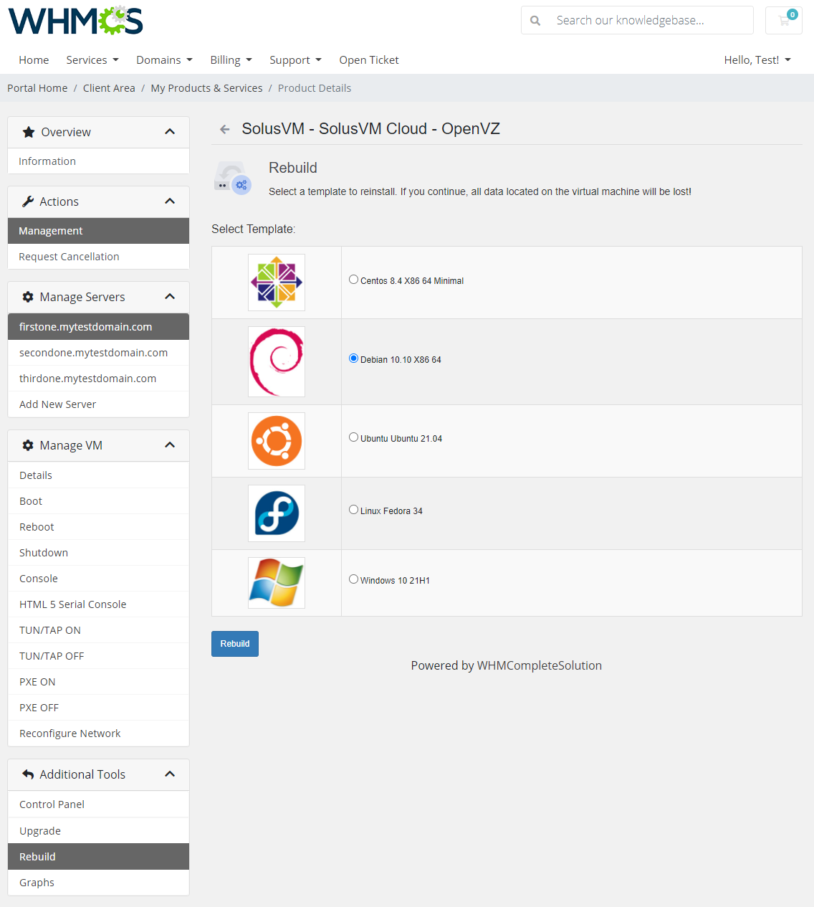814x907 pixels.
Task: Select the Centos 8.4 X86 64 Minimal template
Action: click(353, 280)
